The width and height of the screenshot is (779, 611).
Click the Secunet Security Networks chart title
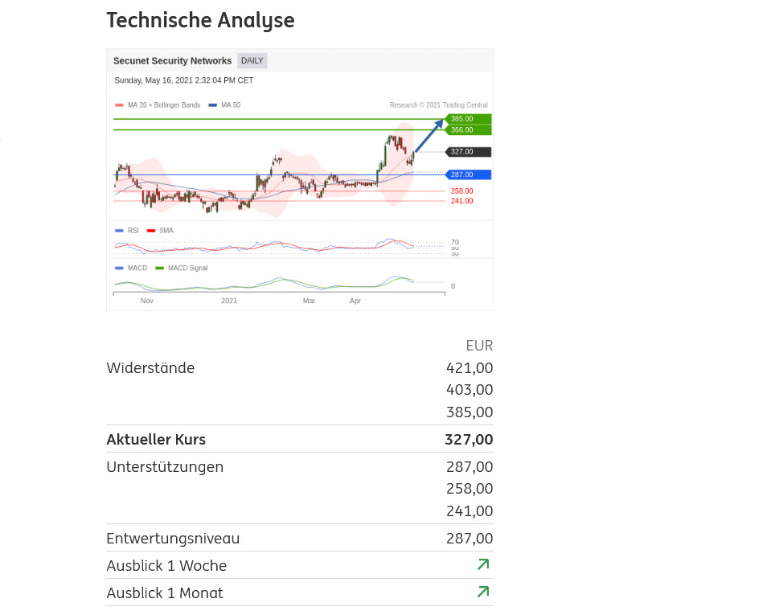click(x=172, y=61)
